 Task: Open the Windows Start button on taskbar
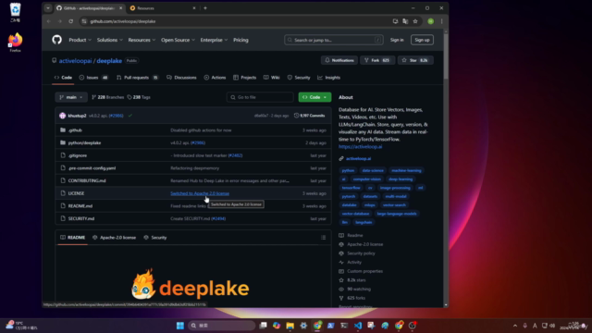[180, 326]
